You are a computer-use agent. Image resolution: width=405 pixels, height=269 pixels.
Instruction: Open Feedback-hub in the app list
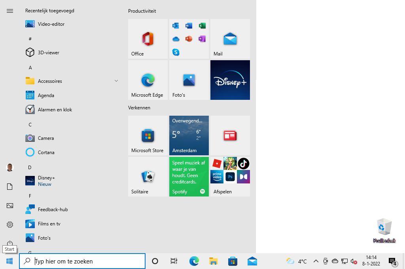point(72,210)
